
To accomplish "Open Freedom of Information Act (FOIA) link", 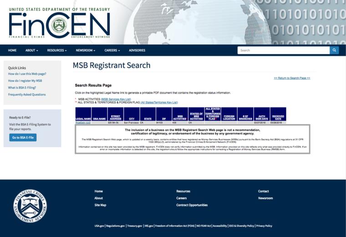I will click(x=175, y=226).
